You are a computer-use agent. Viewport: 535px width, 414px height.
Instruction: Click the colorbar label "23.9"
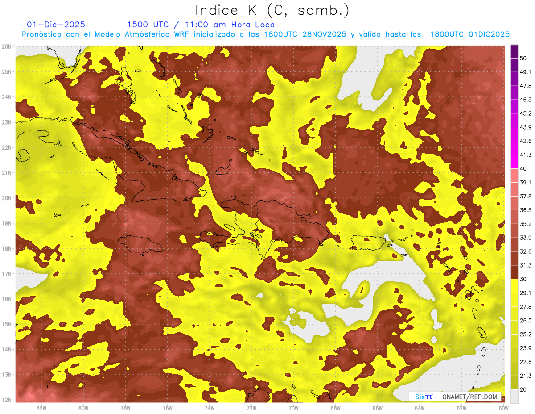[526, 348]
